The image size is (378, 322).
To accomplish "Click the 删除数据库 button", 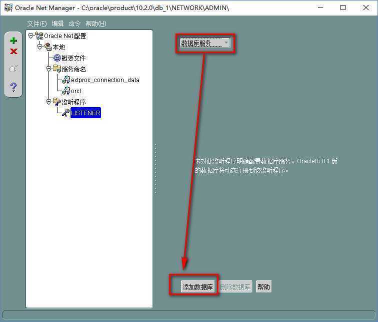I will (235, 287).
